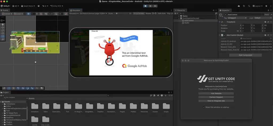
Task: Open the help icon in top toolbar
Action: click(266, 6)
